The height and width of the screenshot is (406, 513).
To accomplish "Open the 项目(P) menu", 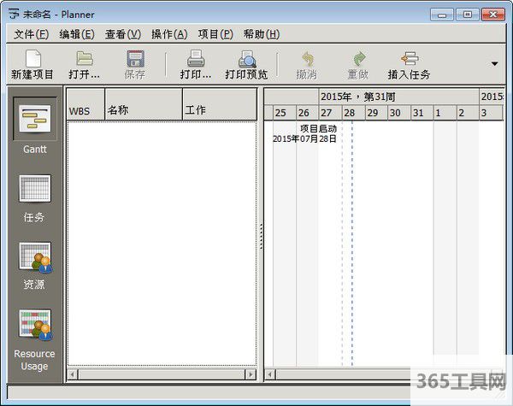I will (x=215, y=34).
